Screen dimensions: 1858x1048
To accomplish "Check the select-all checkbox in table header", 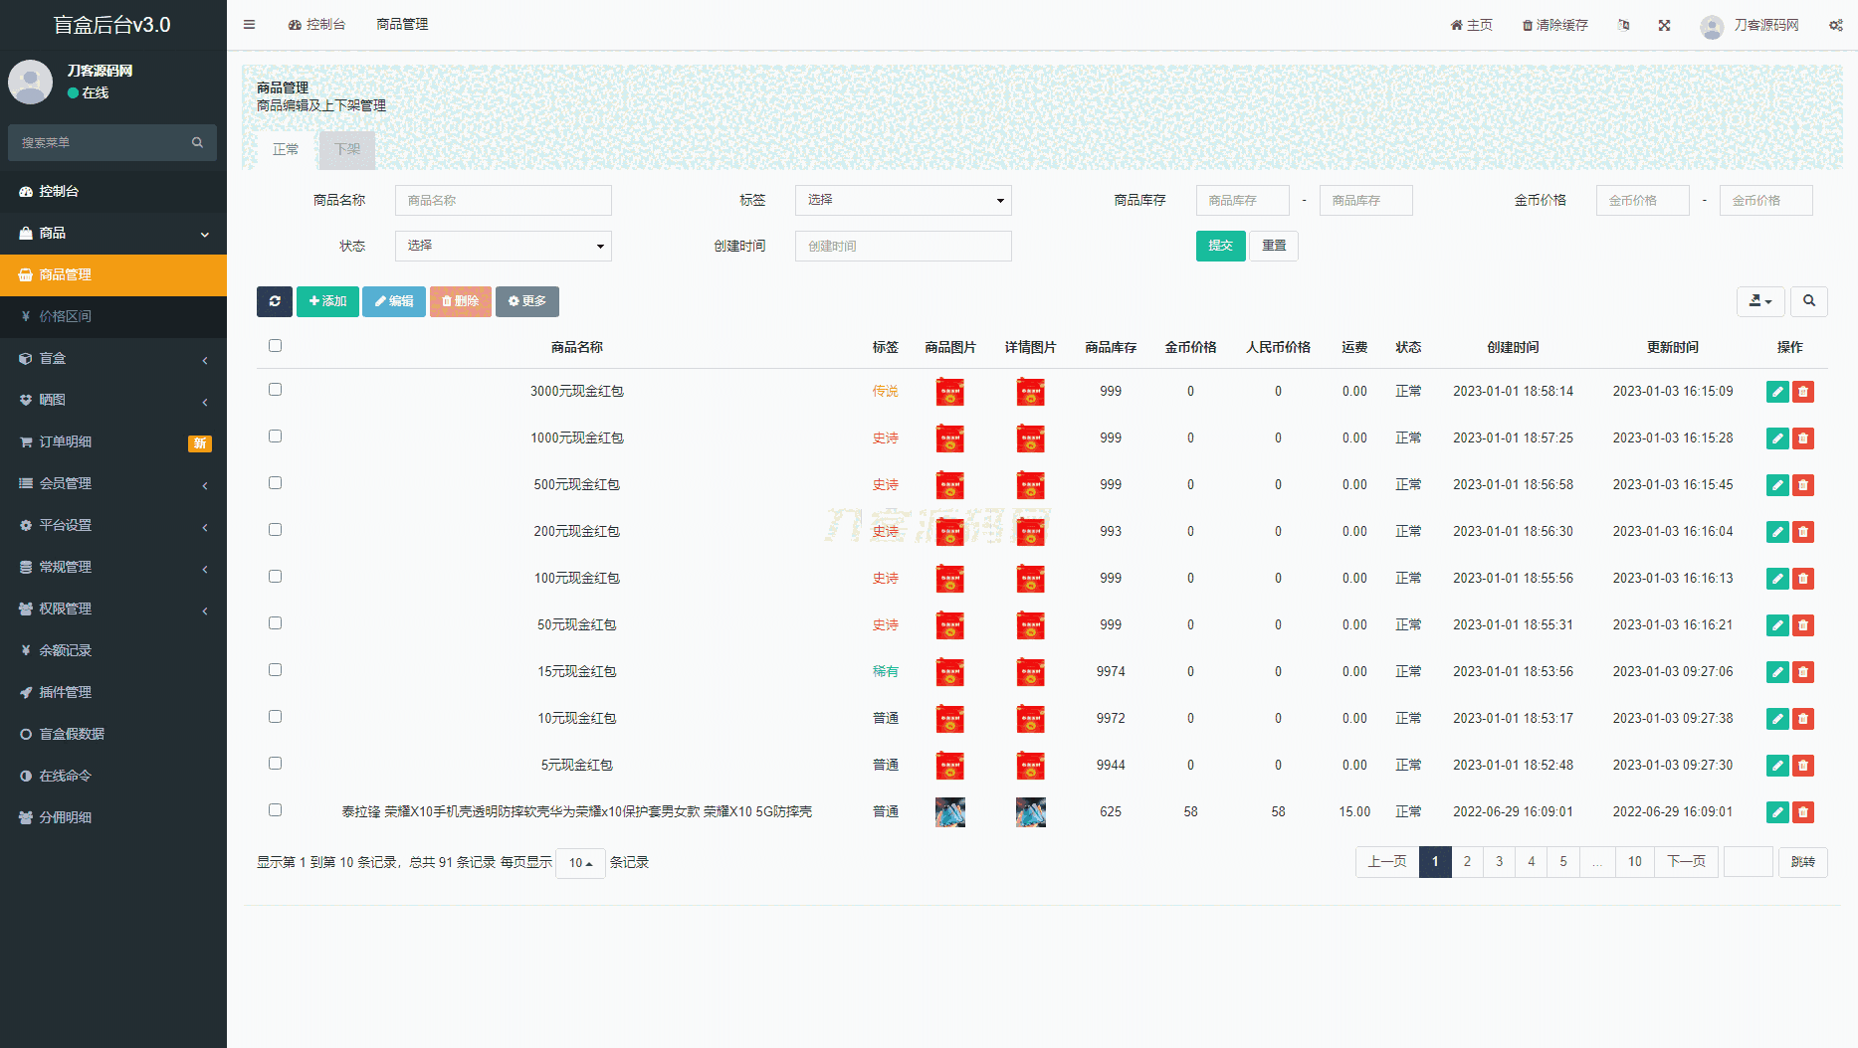I will click(275, 346).
